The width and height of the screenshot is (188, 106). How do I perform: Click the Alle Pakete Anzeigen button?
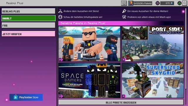click(x=121, y=102)
